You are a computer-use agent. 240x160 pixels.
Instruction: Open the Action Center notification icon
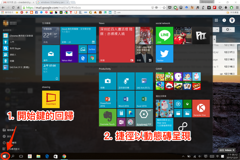click(x=206, y=156)
